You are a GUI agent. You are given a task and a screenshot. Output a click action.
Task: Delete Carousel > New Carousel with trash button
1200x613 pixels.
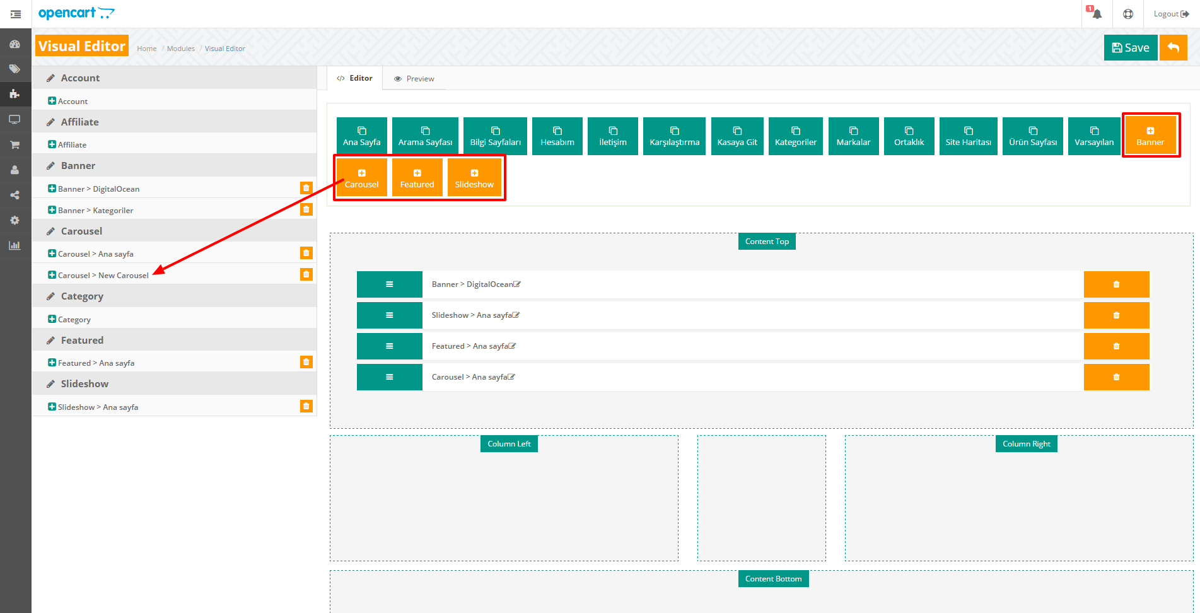point(306,274)
